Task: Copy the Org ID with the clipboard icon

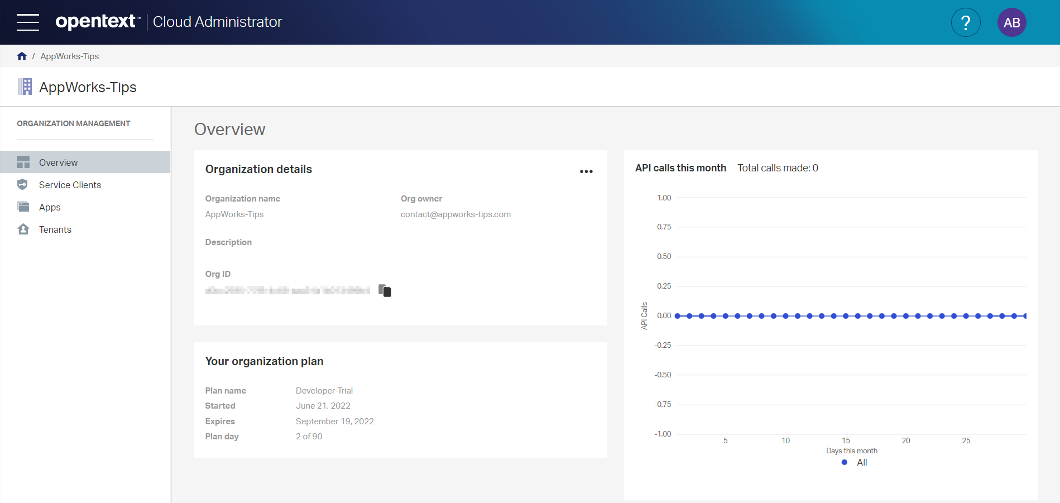Action: [385, 290]
